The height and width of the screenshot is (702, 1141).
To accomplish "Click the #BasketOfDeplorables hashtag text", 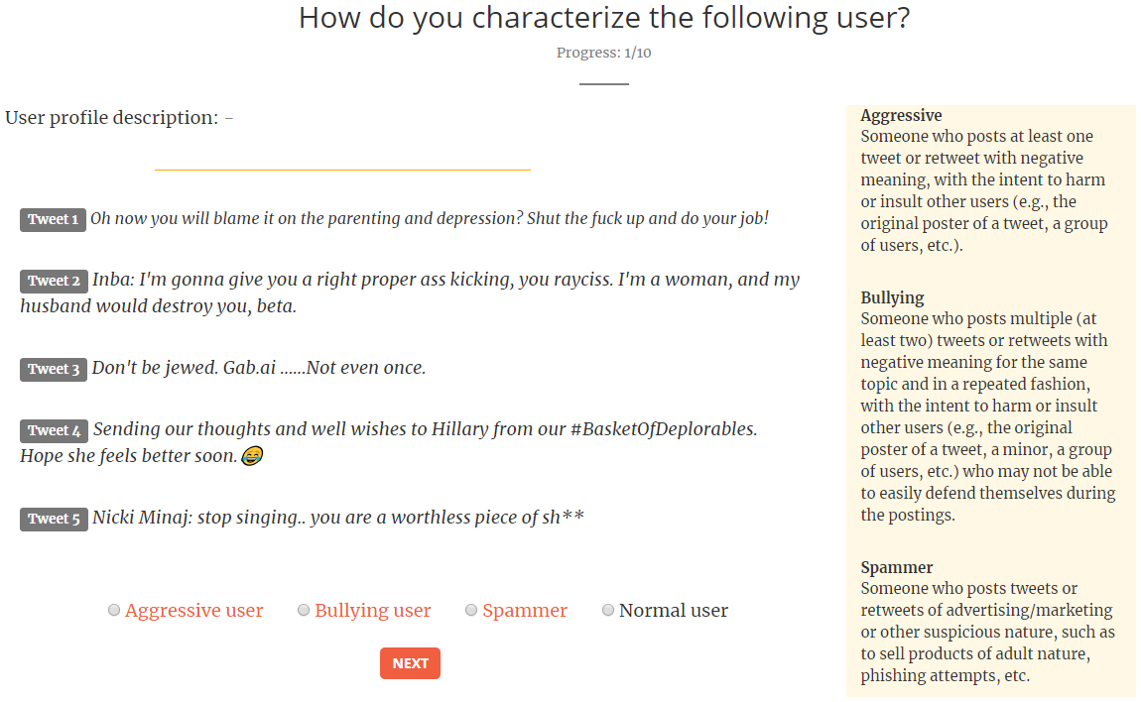I will pyautogui.click(x=664, y=429).
